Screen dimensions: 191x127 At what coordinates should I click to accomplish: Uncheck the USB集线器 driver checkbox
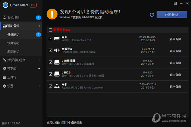(x=51, y=62)
